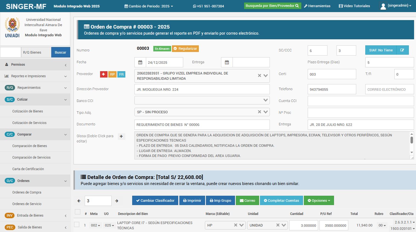
Task: Check the row checkbox for LAPTOP CORE I7
Action: [x=77, y=224]
